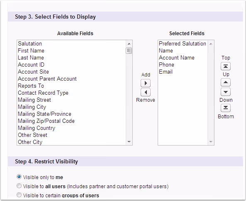
Task: Move selected field to Top
Action: 226,66
